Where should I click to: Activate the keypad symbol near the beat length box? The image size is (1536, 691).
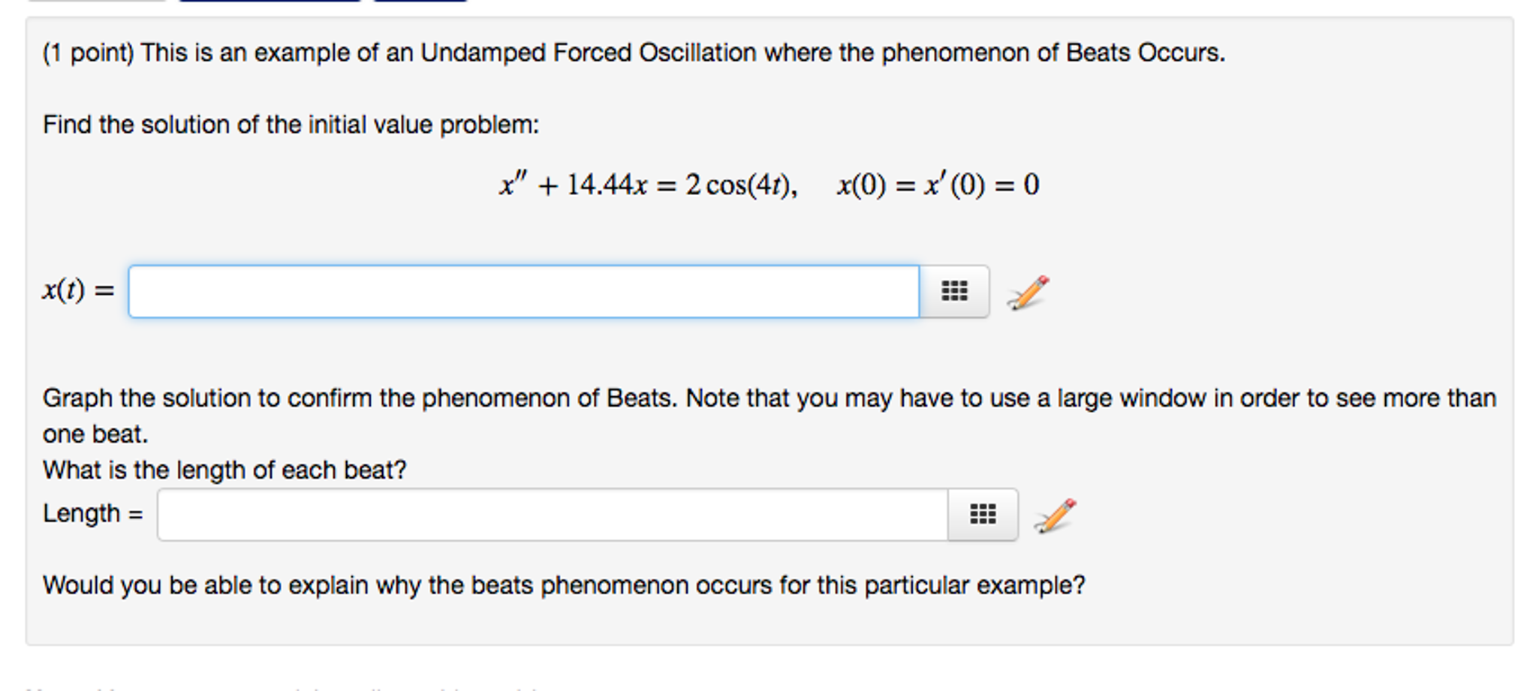[983, 515]
